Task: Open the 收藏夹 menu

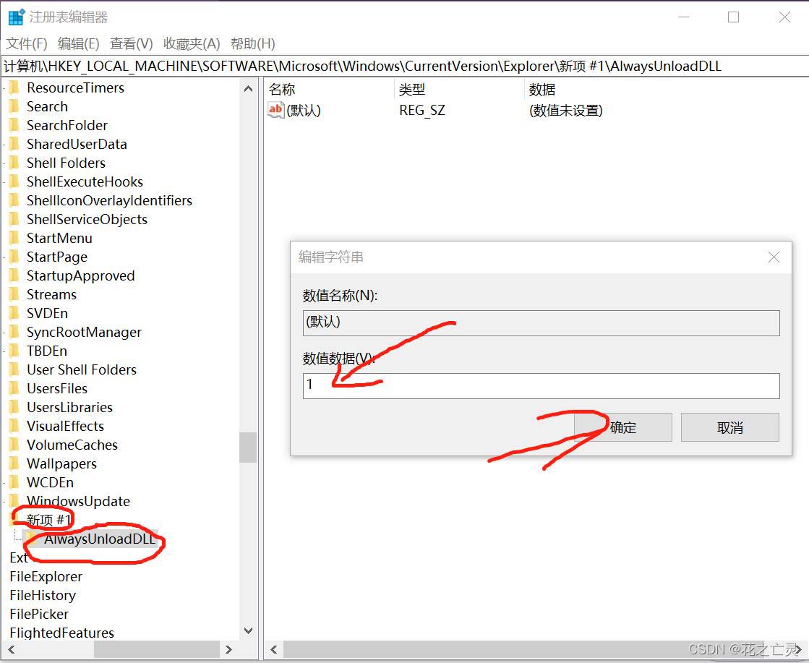Action: (x=191, y=43)
